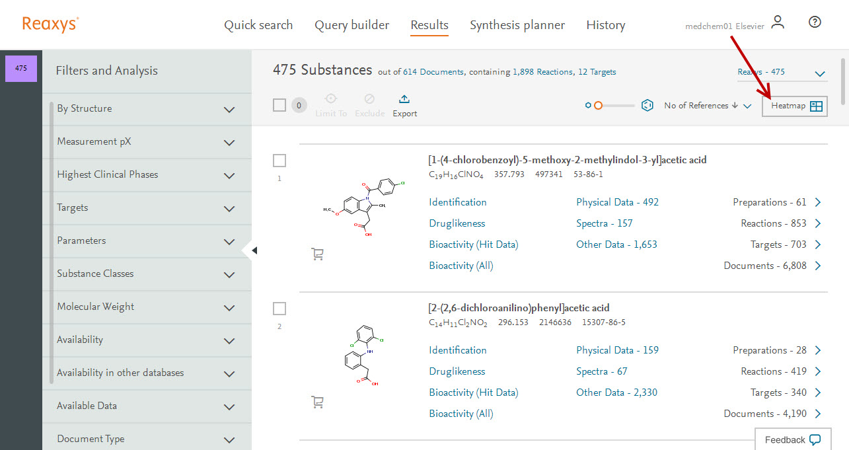The image size is (849, 450).
Task: Select the checkbox for substance 2
Action: tap(279, 309)
